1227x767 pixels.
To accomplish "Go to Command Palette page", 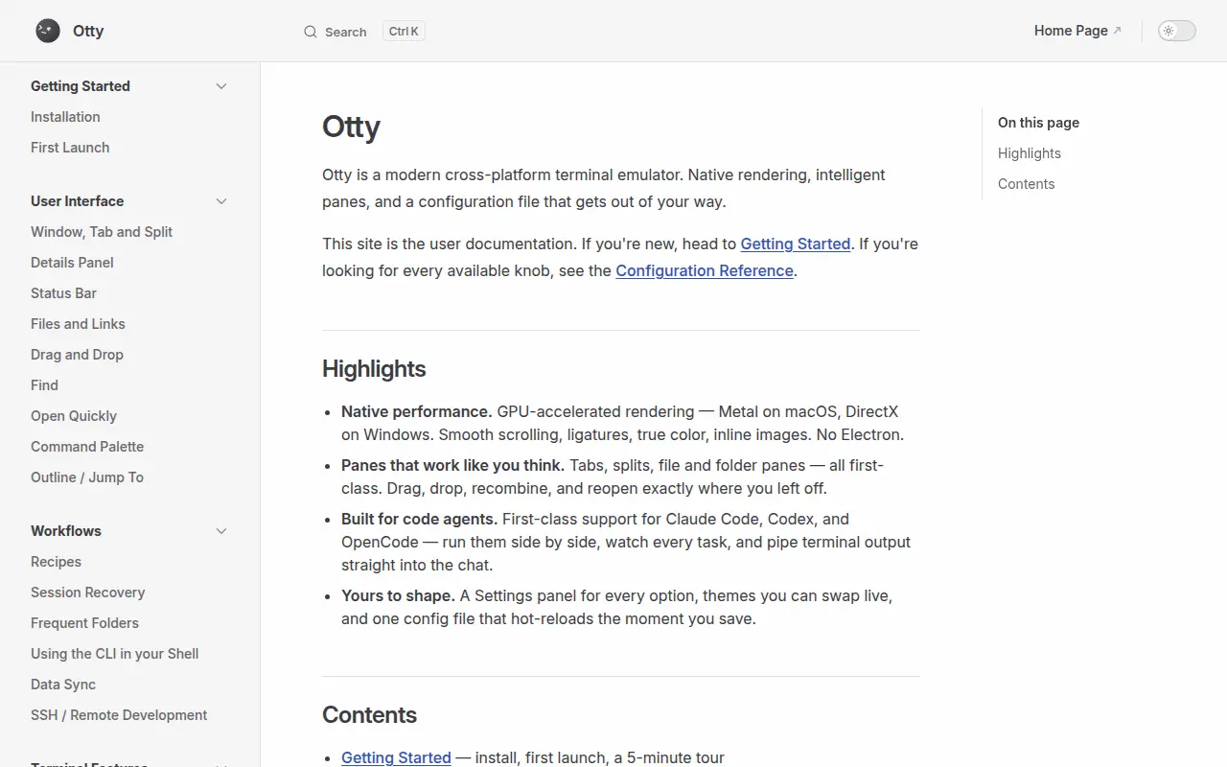I will point(87,447).
